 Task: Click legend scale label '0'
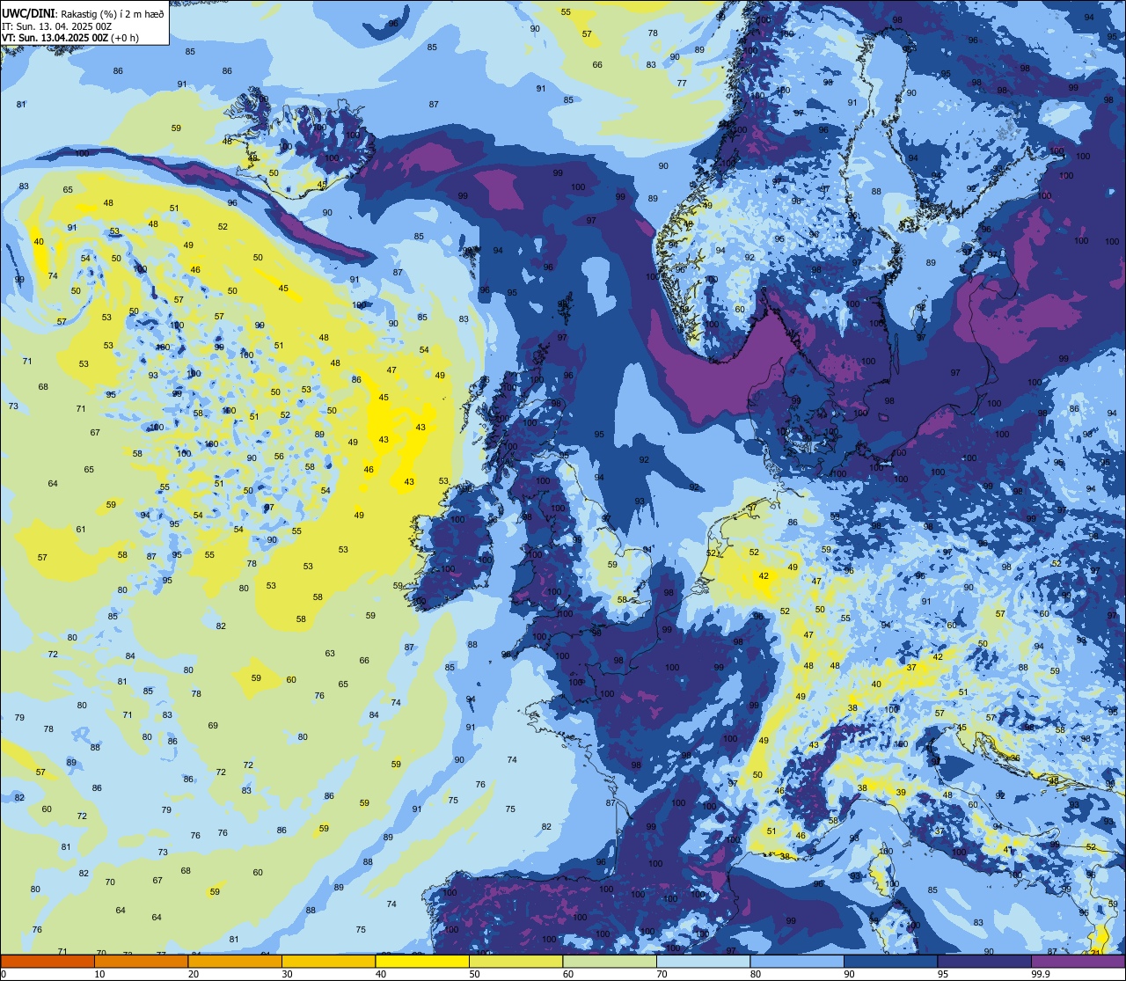tap(4, 974)
